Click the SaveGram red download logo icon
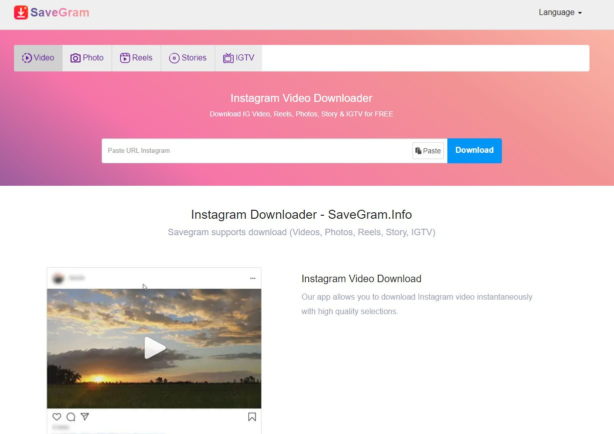 (21, 12)
